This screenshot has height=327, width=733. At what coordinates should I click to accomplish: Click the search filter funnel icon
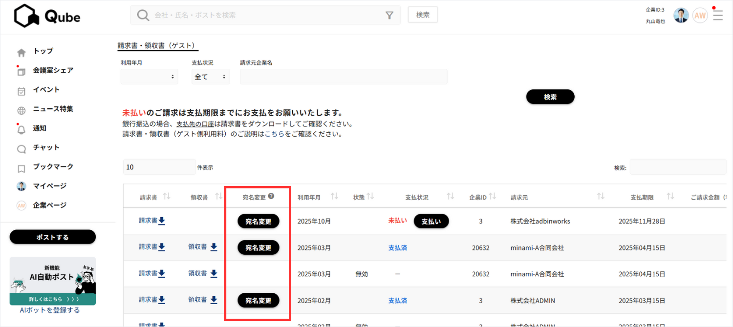(x=389, y=15)
